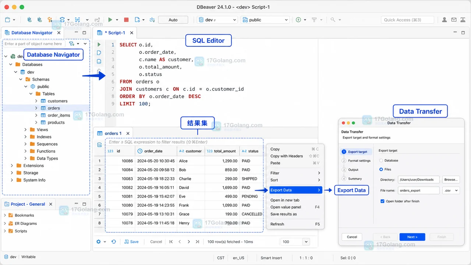Select the Database radio button

(381, 160)
